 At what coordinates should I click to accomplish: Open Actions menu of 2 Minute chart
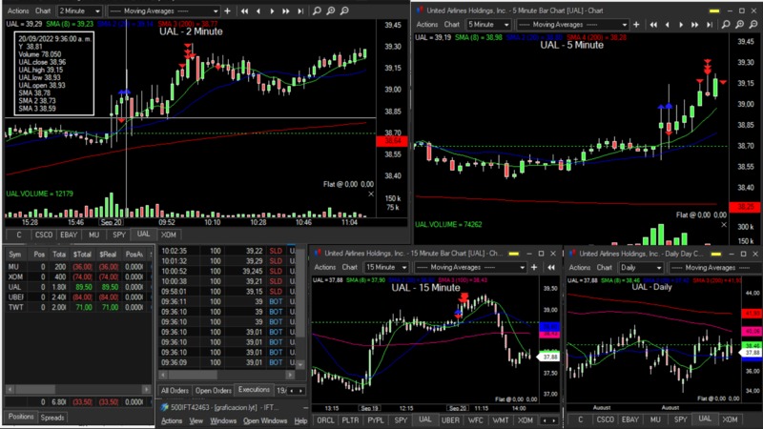(x=16, y=10)
